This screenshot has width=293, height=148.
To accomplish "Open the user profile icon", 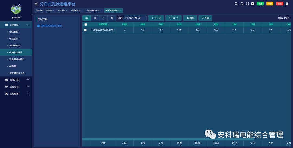I will click(x=287, y=4).
